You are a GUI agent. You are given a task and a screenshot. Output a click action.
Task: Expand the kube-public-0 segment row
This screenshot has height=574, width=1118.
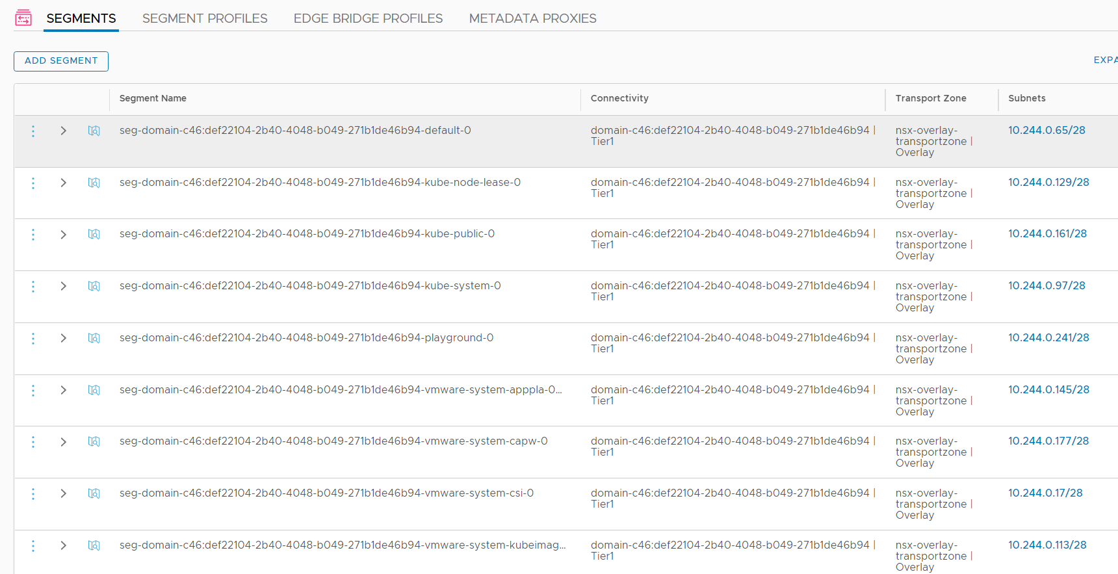63,235
